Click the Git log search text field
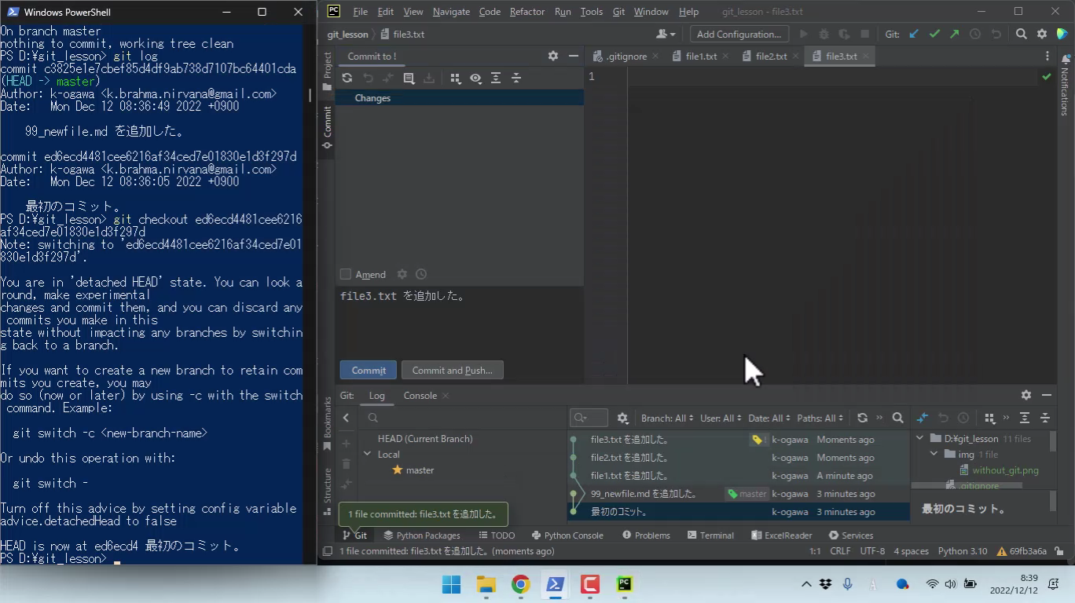The image size is (1075, 603). click(464, 418)
